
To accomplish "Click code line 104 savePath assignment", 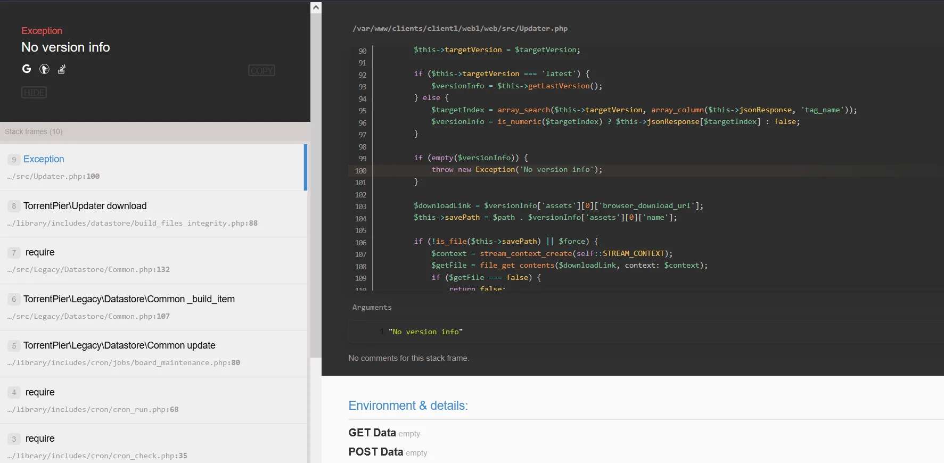I will (545, 218).
